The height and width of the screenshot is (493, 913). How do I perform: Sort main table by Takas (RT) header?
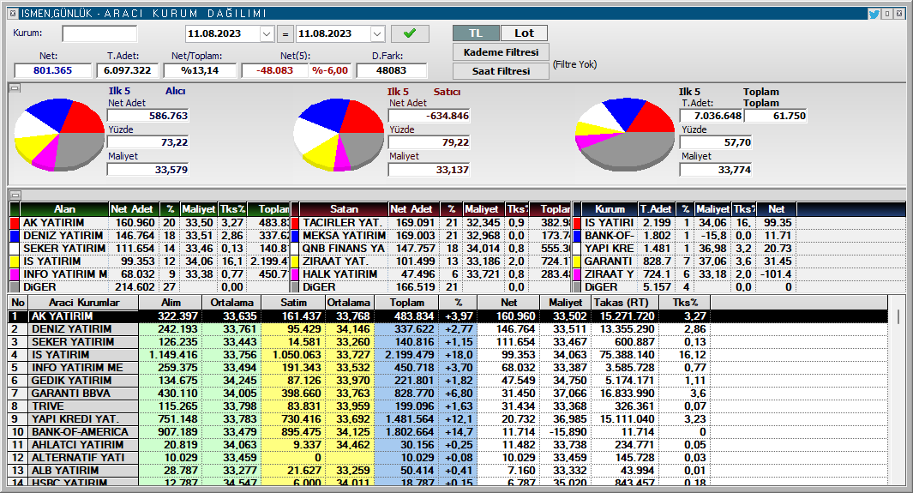(x=625, y=303)
